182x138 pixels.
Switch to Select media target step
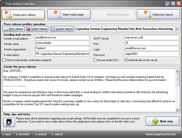point(69,14)
